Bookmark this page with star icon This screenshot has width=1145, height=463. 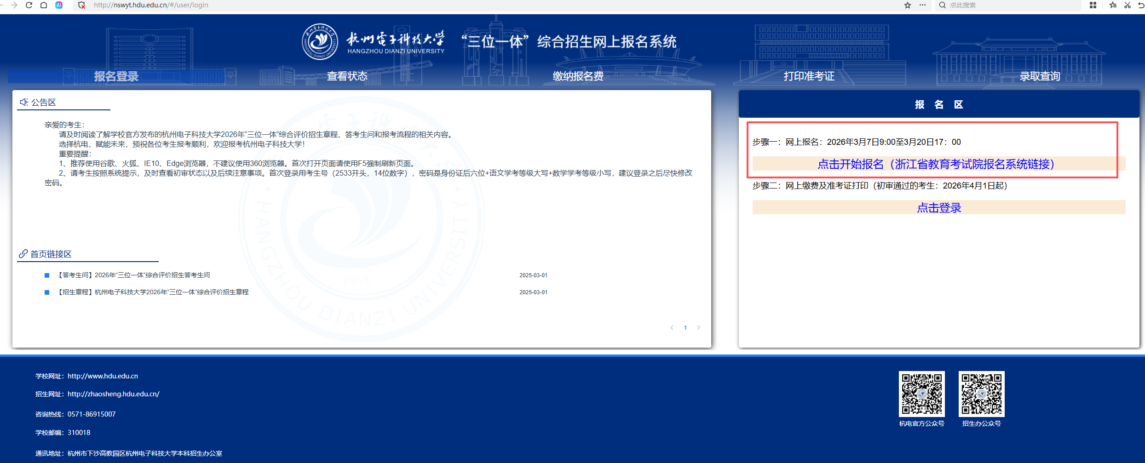pyautogui.click(x=907, y=5)
